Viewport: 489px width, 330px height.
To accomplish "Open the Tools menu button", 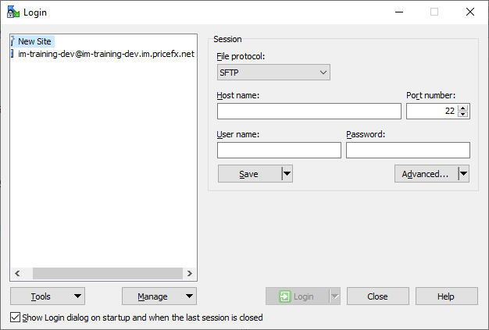I will pos(48,296).
